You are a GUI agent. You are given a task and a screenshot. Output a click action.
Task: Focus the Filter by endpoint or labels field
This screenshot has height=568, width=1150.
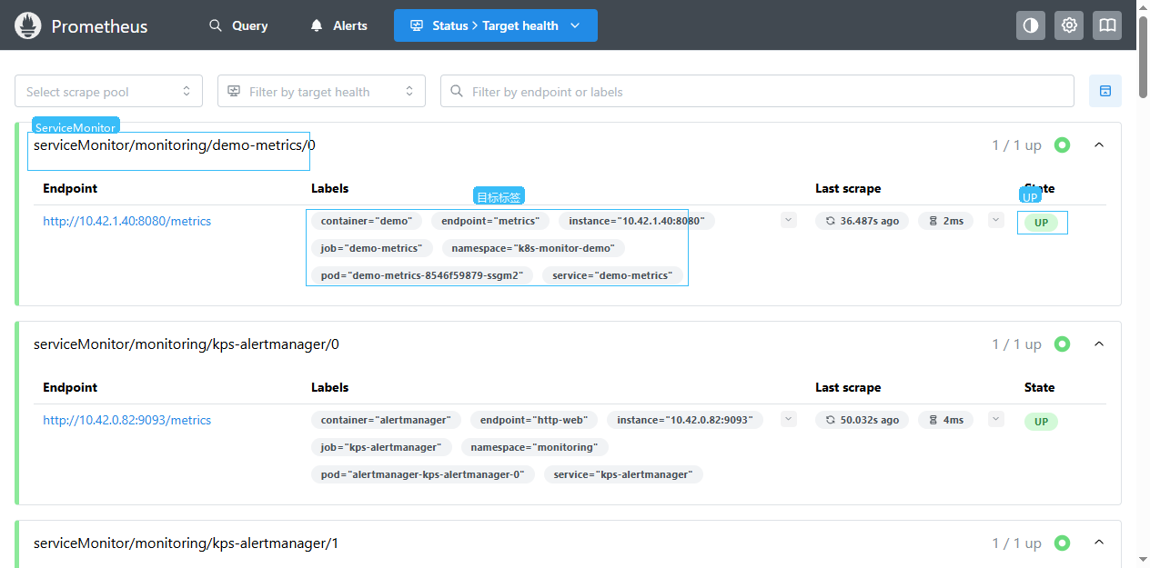click(x=757, y=91)
